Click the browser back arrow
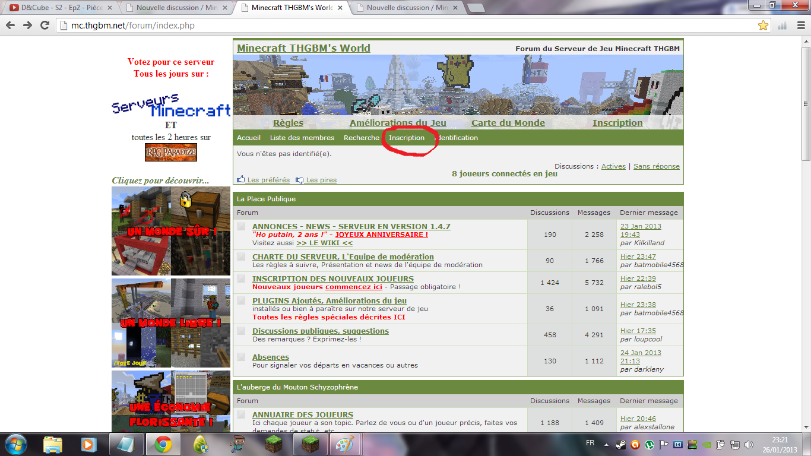811x456 pixels. point(11,26)
